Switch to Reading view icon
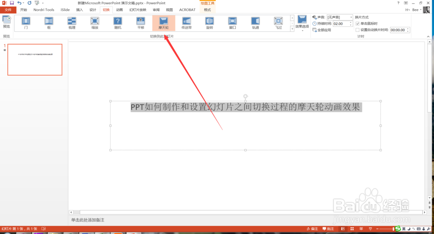Image resolution: width=434 pixels, height=234 pixels. point(361,229)
